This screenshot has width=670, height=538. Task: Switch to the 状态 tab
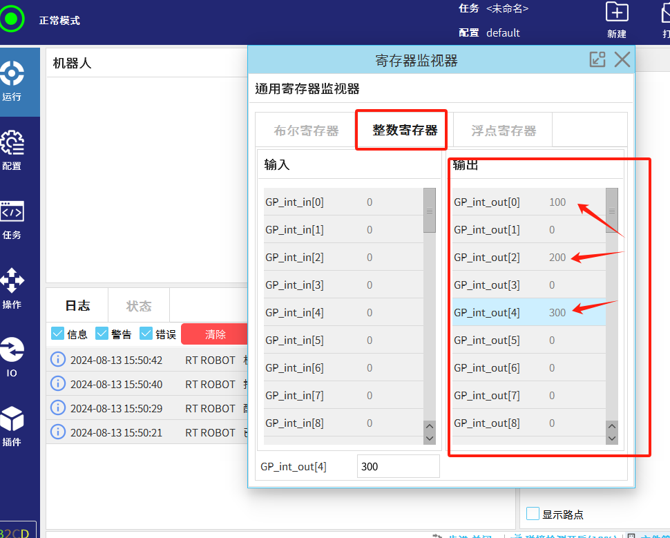coord(139,306)
